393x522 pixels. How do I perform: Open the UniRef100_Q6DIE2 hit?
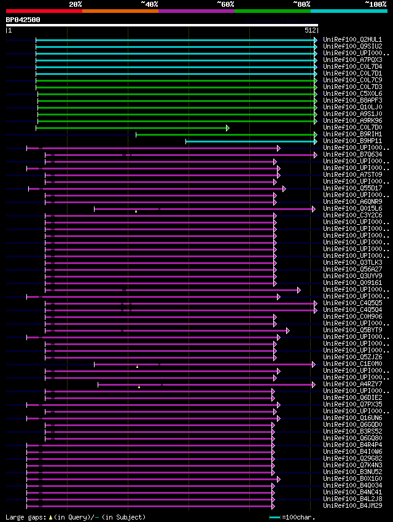click(x=352, y=397)
